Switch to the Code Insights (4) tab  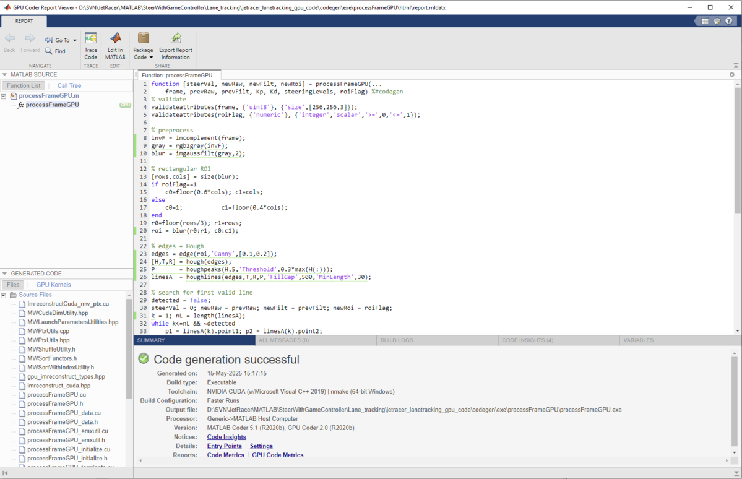527,340
